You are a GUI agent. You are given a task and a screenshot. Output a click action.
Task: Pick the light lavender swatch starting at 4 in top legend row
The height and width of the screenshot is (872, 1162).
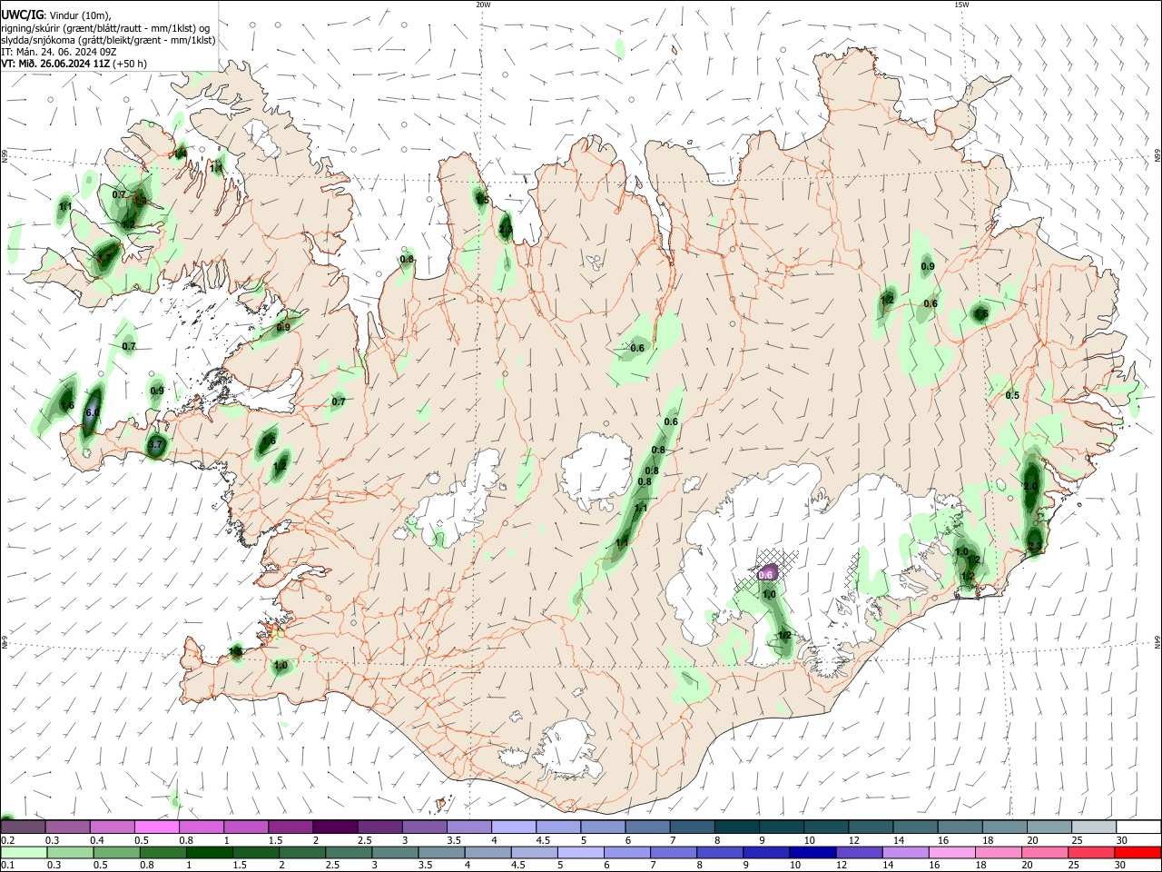click(514, 827)
